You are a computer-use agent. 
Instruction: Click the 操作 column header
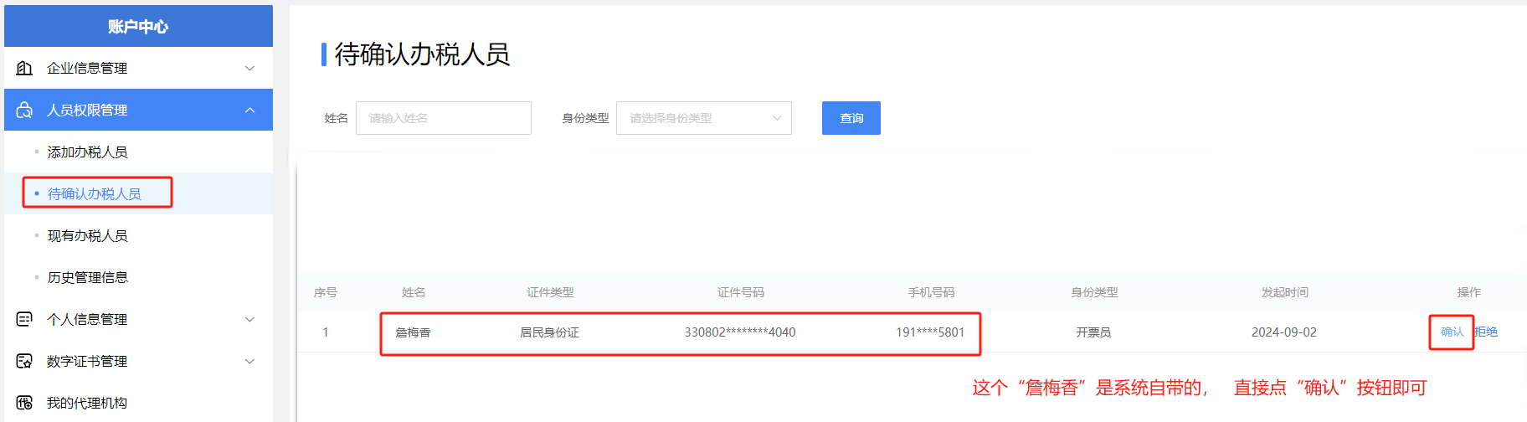coord(1469,292)
